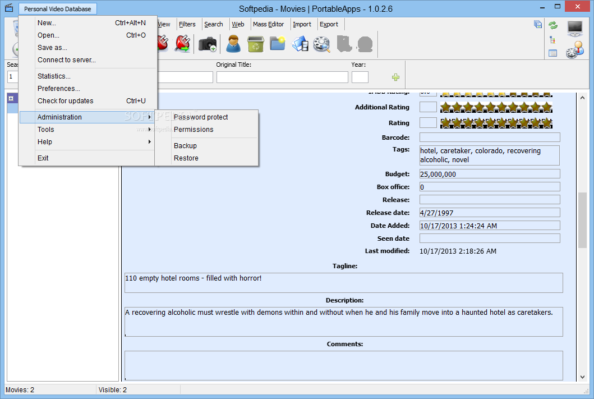This screenshot has width=594, height=399.
Task: Click the Date Added field
Action: (x=490, y=226)
